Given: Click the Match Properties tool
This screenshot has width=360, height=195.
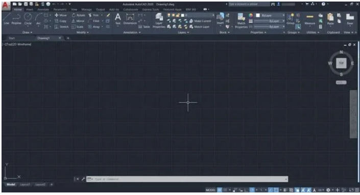Looking at the screenshot, I should (x=241, y=20).
